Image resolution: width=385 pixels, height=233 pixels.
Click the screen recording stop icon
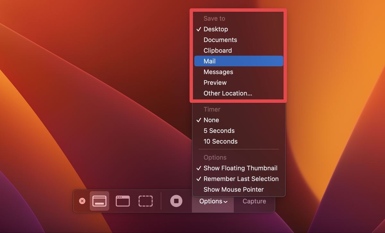point(176,201)
